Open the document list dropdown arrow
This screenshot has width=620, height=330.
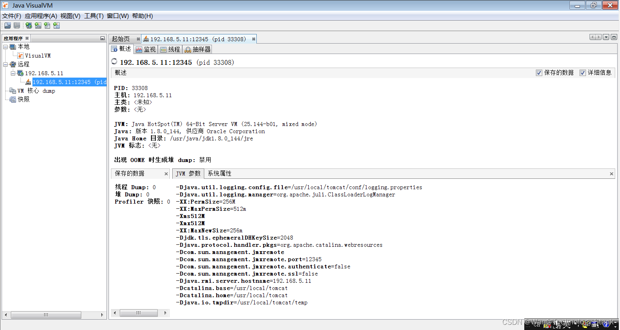(x=606, y=37)
